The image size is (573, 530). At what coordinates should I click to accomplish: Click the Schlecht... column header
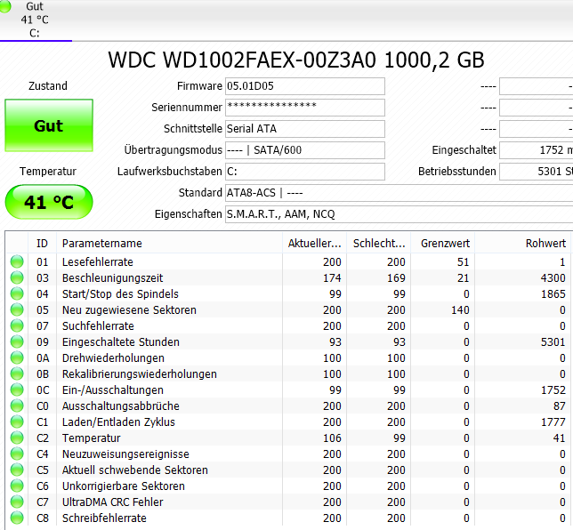tap(379, 244)
